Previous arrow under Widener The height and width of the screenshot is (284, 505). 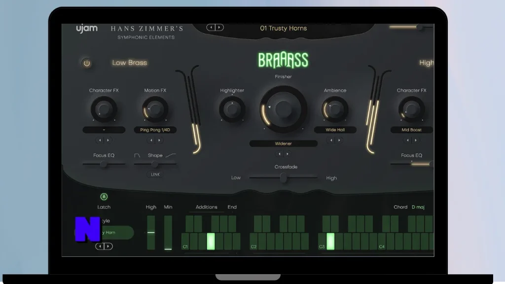click(279, 154)
